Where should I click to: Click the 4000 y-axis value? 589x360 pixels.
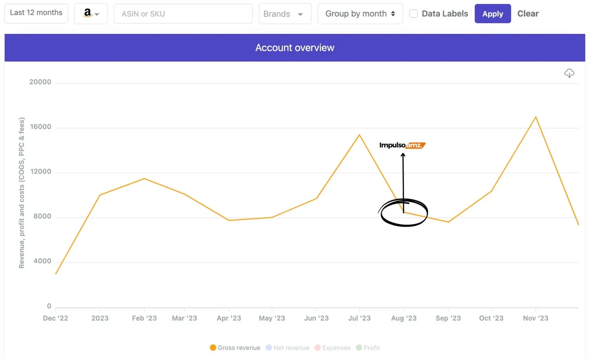(x=43, y=261)
